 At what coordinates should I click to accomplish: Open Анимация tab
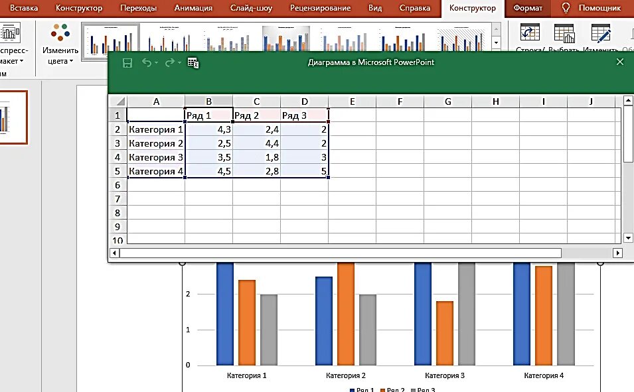pyautogui.click(x=193, y=8)
